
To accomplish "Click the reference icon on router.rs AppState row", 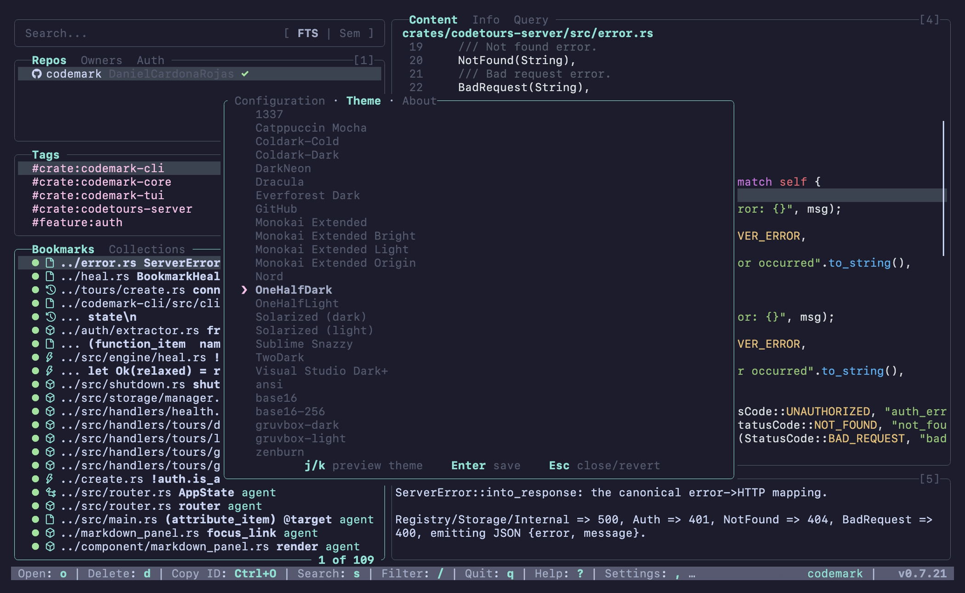I will coord(51,492).
